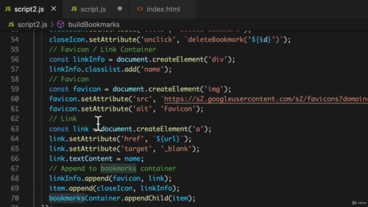368x207 pixels.
Task: Click the 'Favicon' alt string on line 61
Action: 178,109
